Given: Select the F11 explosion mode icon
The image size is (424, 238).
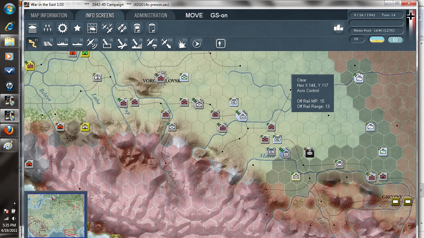Looking at the screenshot, I should pos(182,43).
